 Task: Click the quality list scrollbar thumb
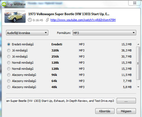coord(138,63)
